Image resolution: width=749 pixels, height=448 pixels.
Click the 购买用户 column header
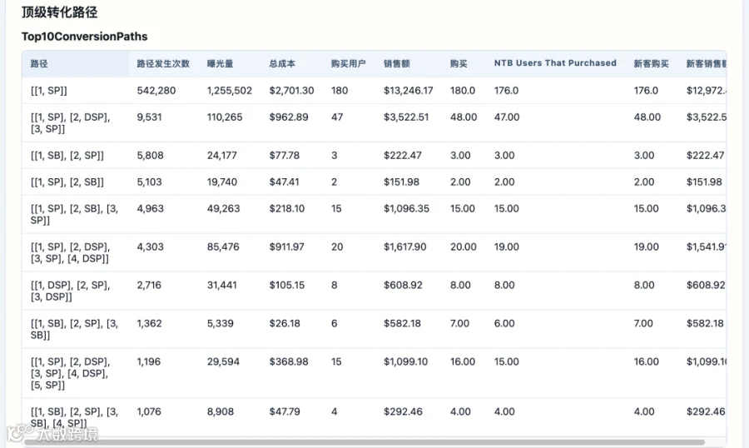tap(348, 63)
